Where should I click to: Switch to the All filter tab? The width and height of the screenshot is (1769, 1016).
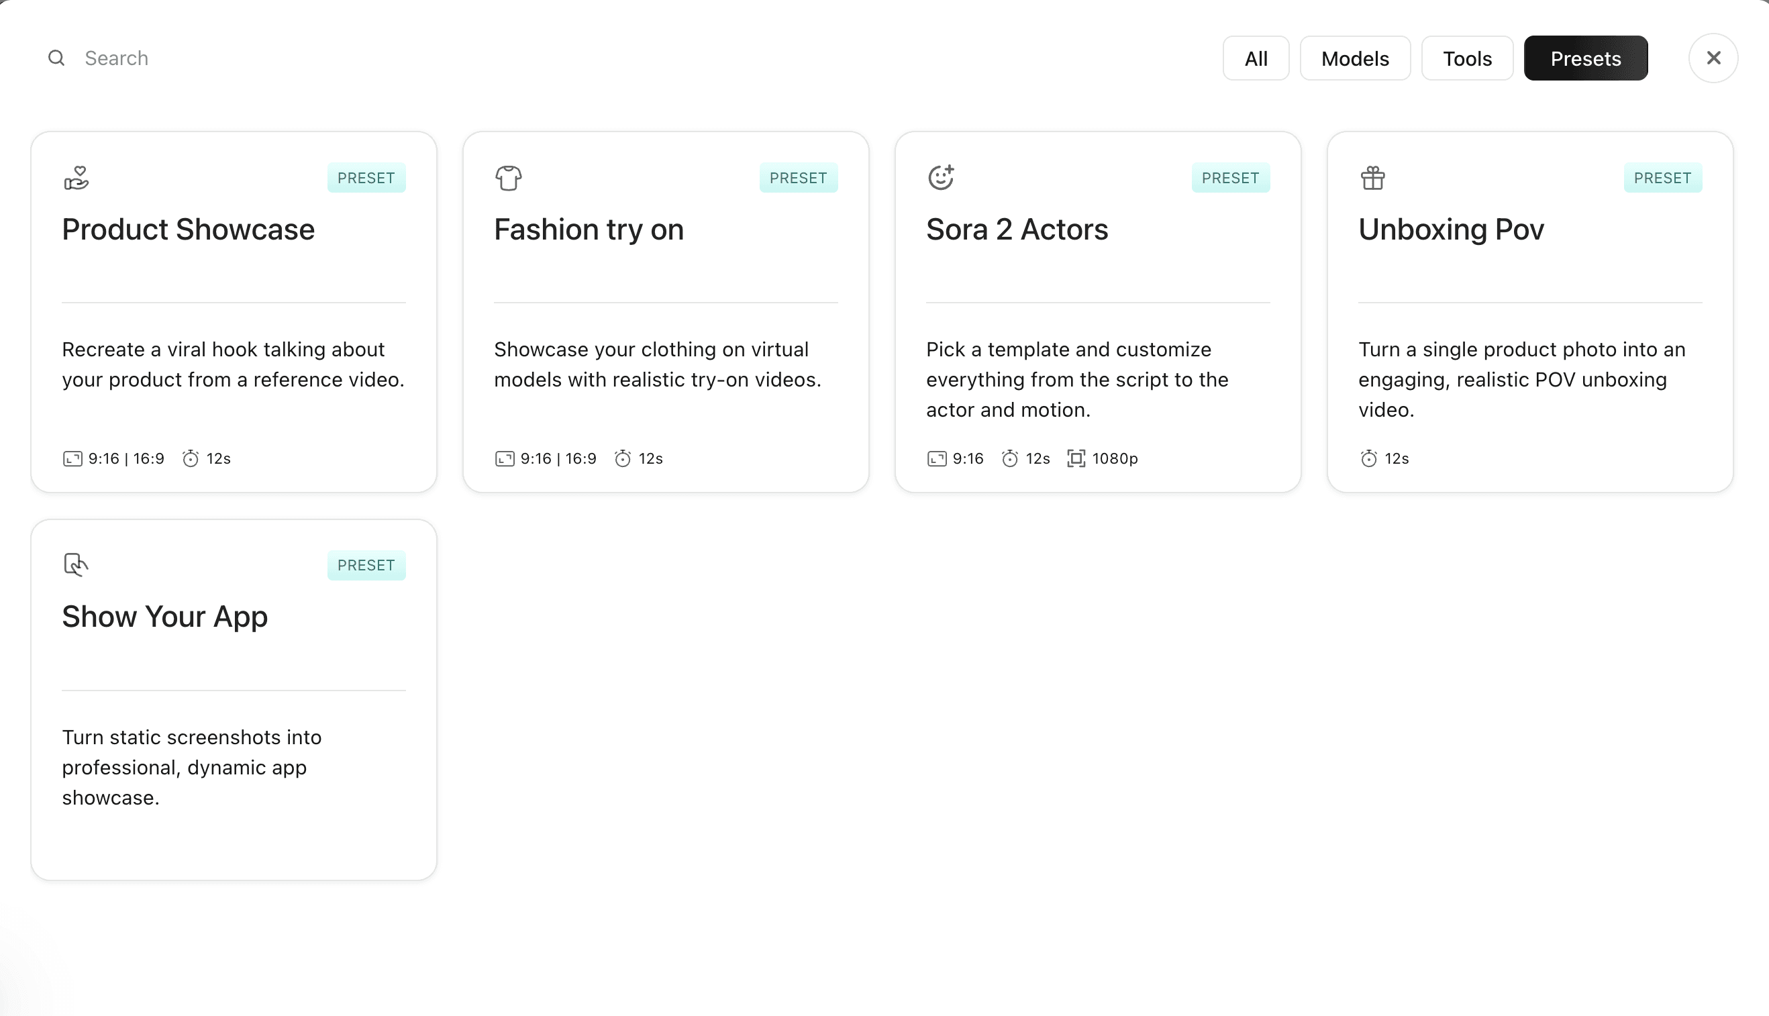pyautogui.click(x=1256, y=58)
